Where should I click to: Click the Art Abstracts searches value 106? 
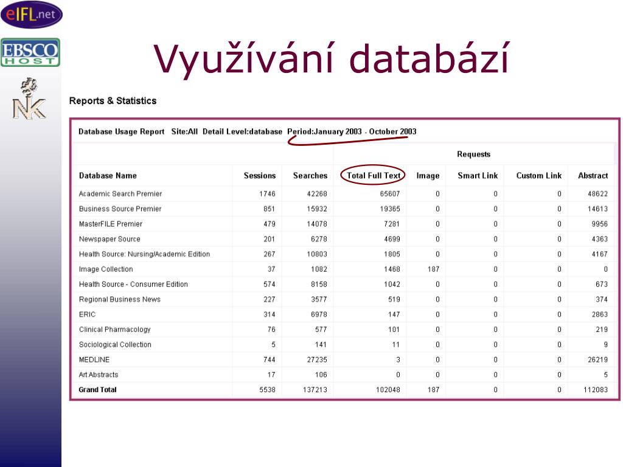click(321, 375)
